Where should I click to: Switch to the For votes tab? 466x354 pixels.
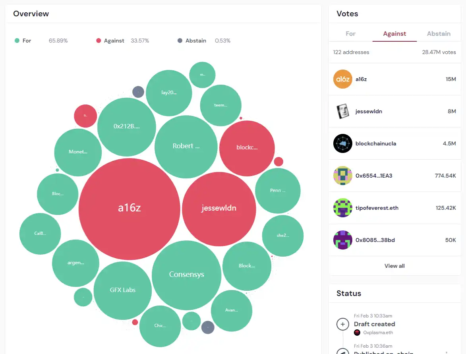click(350, 34)
